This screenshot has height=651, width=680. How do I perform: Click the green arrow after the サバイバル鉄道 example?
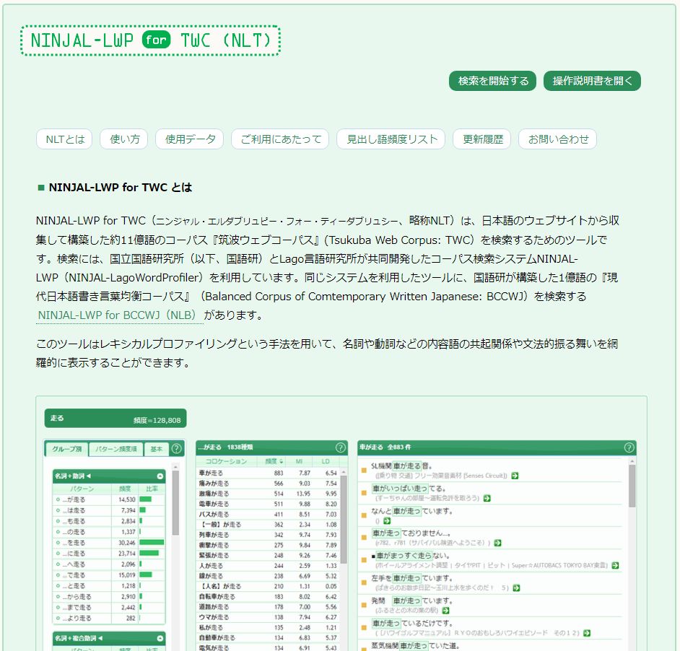pyautogui.click(x=497, y=542)
